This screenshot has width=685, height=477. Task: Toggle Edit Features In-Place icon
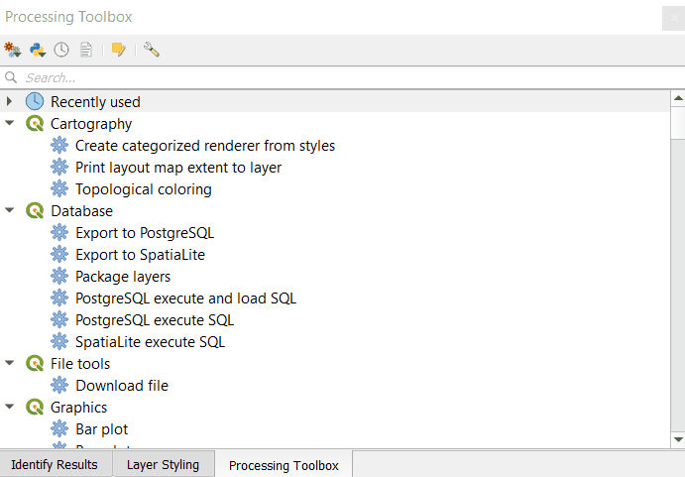[119, 50]
